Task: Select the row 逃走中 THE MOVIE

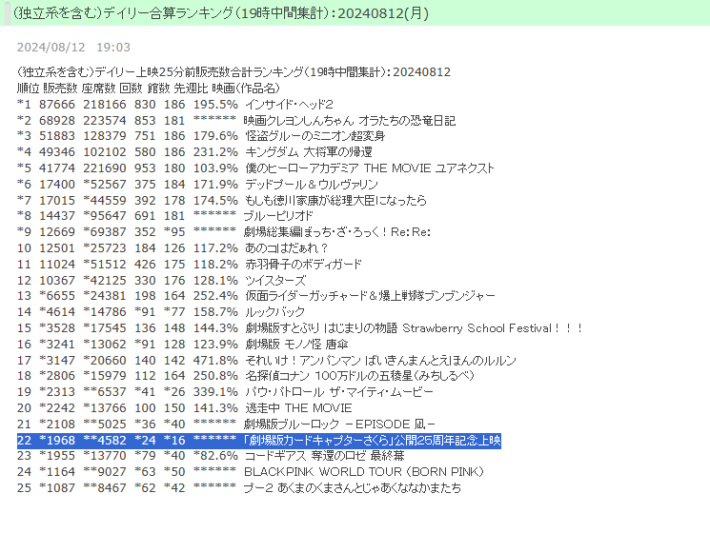Action: (185, 408)
